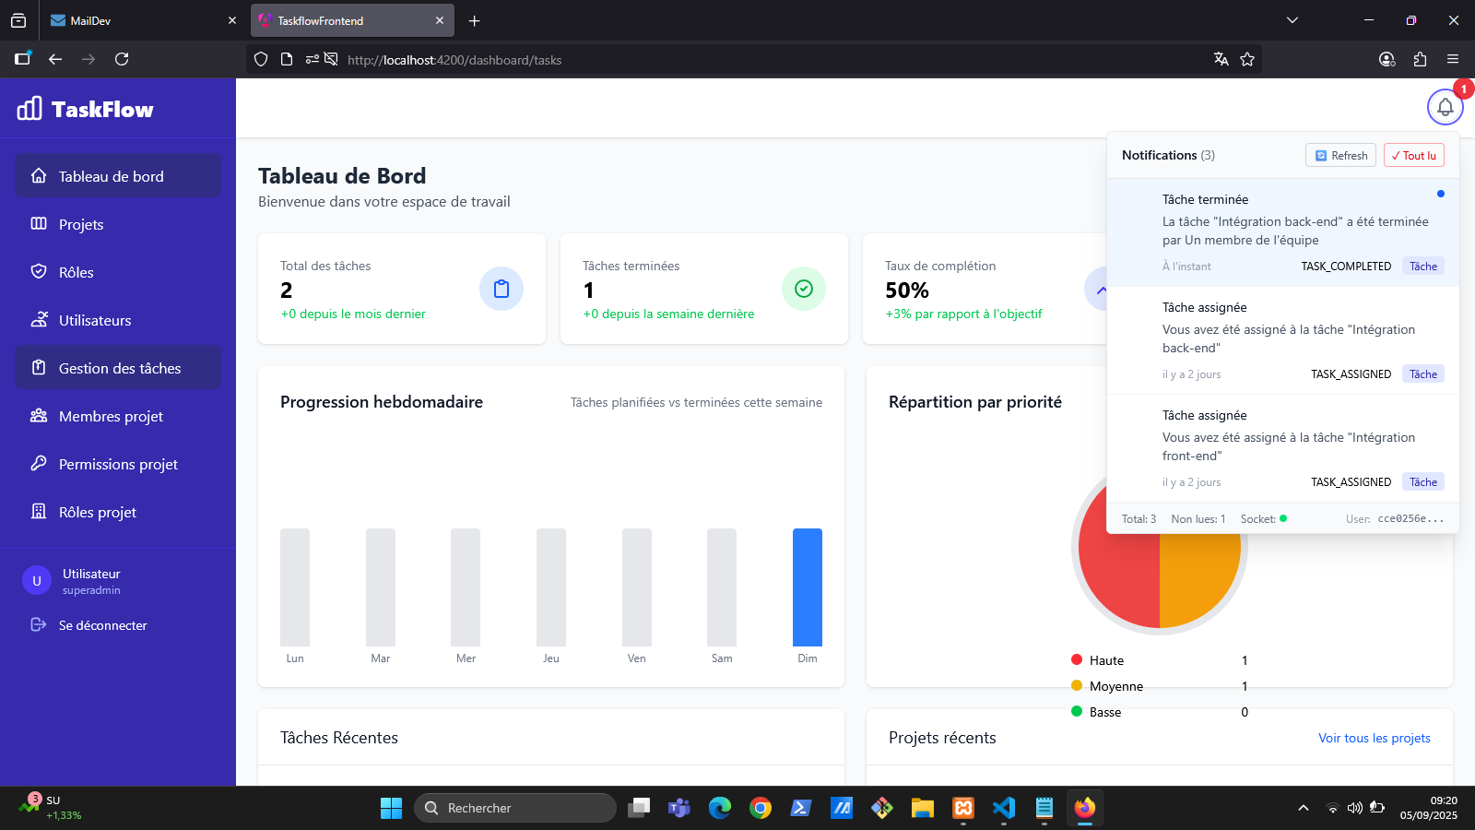Open Task View from the taskbar
1475x830 pixels.
[x=639, y=808]
